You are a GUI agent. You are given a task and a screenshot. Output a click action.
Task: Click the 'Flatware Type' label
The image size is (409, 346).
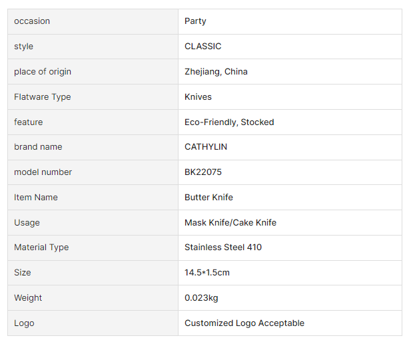[43, 97]
